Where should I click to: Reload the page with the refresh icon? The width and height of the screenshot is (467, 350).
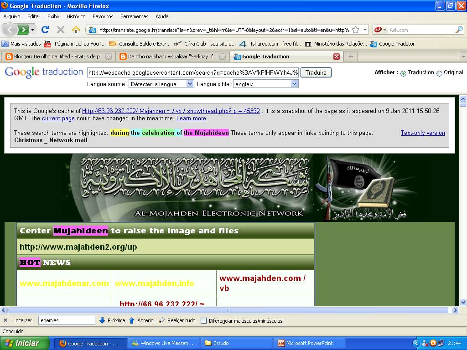pyautogui.click(x=45, y=30)
